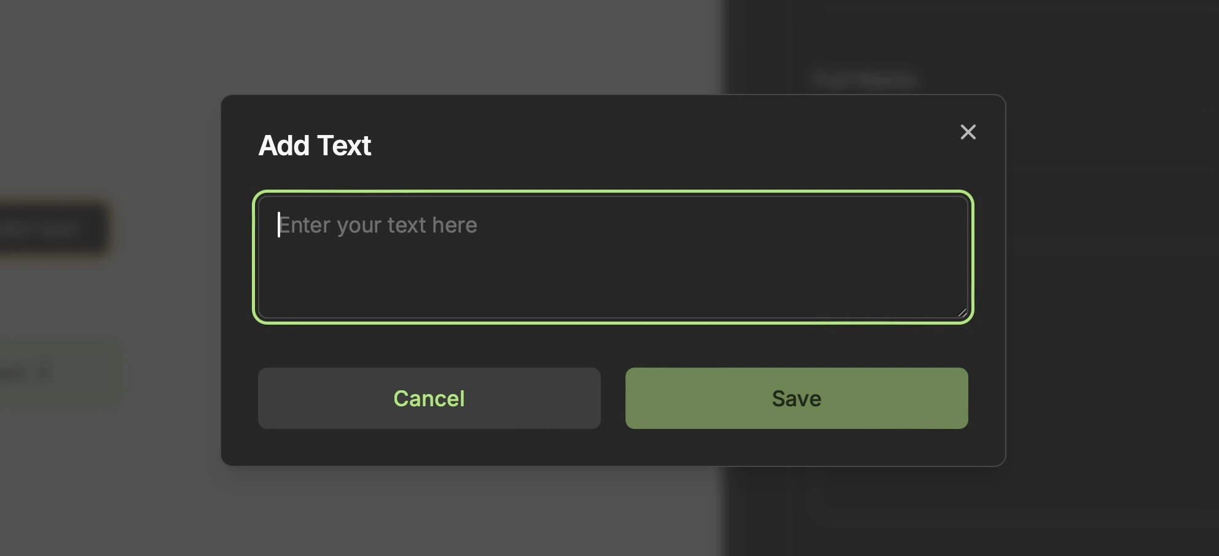This screenshot has height=556, width=1219.
Task: Click the blurred green-outlined item at left
Action: pos(58,373)
